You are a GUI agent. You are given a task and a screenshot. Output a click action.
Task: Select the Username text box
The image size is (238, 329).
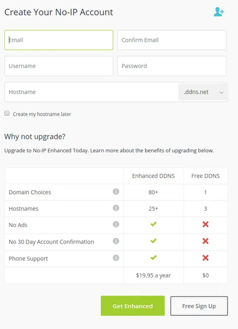pyautogui.click(x=59, y=66)
